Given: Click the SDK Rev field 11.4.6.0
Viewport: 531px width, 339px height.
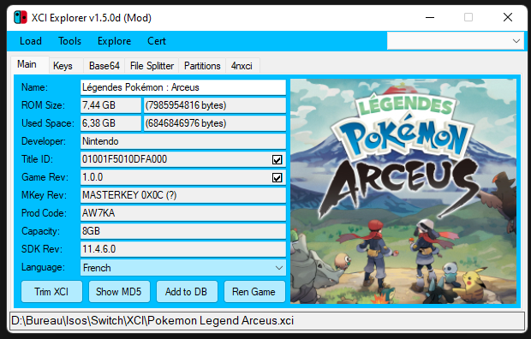Looking at the screenshot, I should [183, 249].
